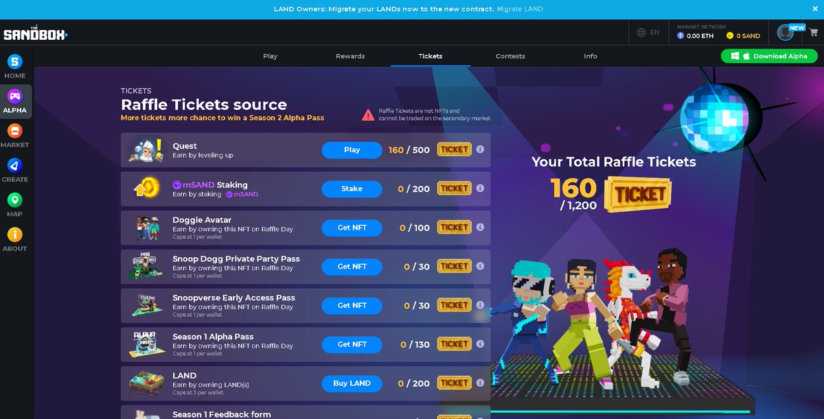Click the Buy LAND button

tap(352, 383)
